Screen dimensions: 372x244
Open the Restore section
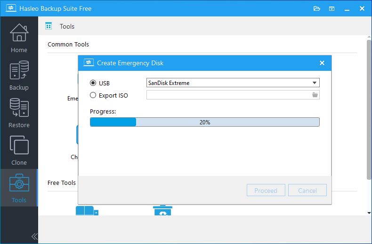coord(19,113)
